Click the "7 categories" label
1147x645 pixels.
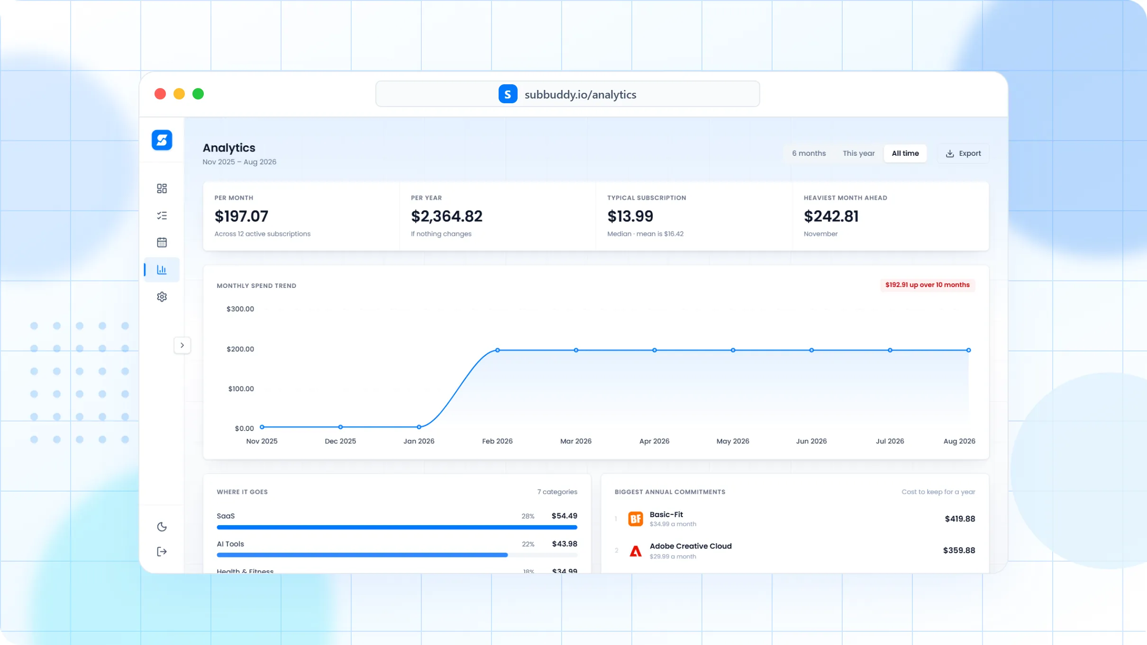pyautogui.click(x=557, y=492)
